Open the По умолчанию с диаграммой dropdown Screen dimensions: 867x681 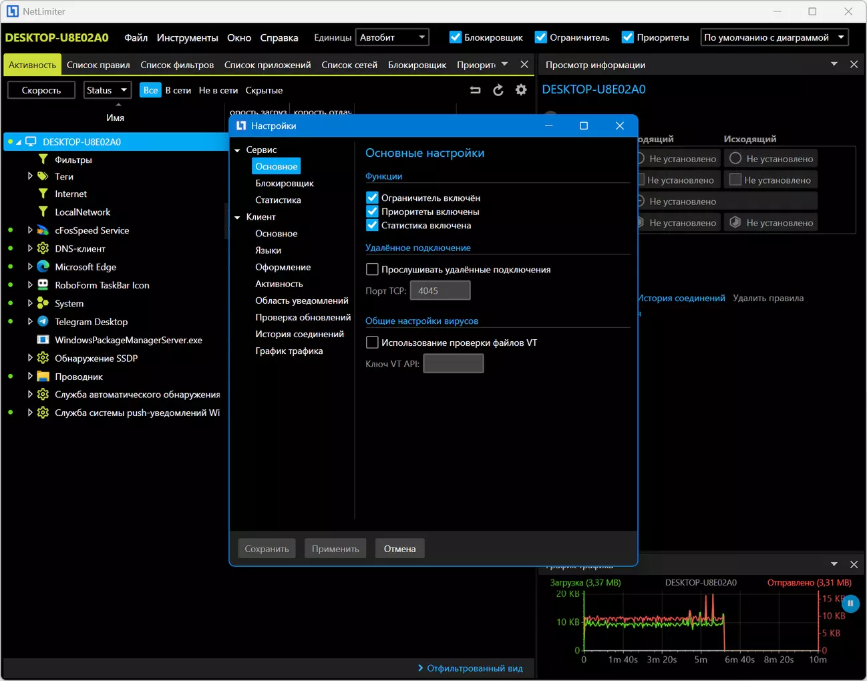pos(775,37)
